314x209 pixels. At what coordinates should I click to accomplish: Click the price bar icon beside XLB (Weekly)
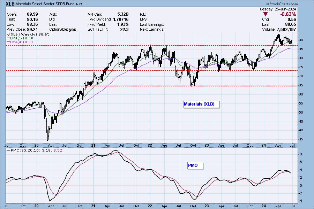pyautogui.click(x=8, y=34)
